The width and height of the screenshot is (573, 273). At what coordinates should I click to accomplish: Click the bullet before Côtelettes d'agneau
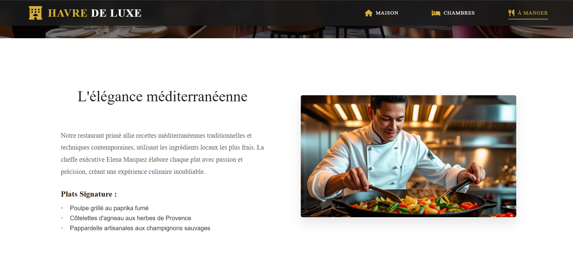click(62, 218)
